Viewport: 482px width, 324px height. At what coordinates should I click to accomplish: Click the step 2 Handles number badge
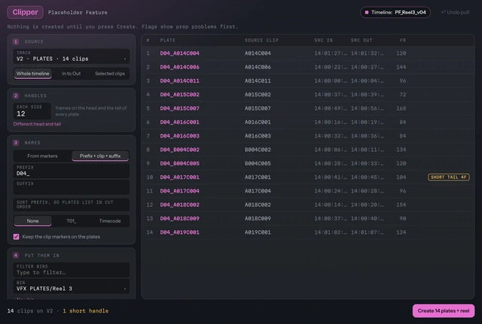click(x=16, y=95)
